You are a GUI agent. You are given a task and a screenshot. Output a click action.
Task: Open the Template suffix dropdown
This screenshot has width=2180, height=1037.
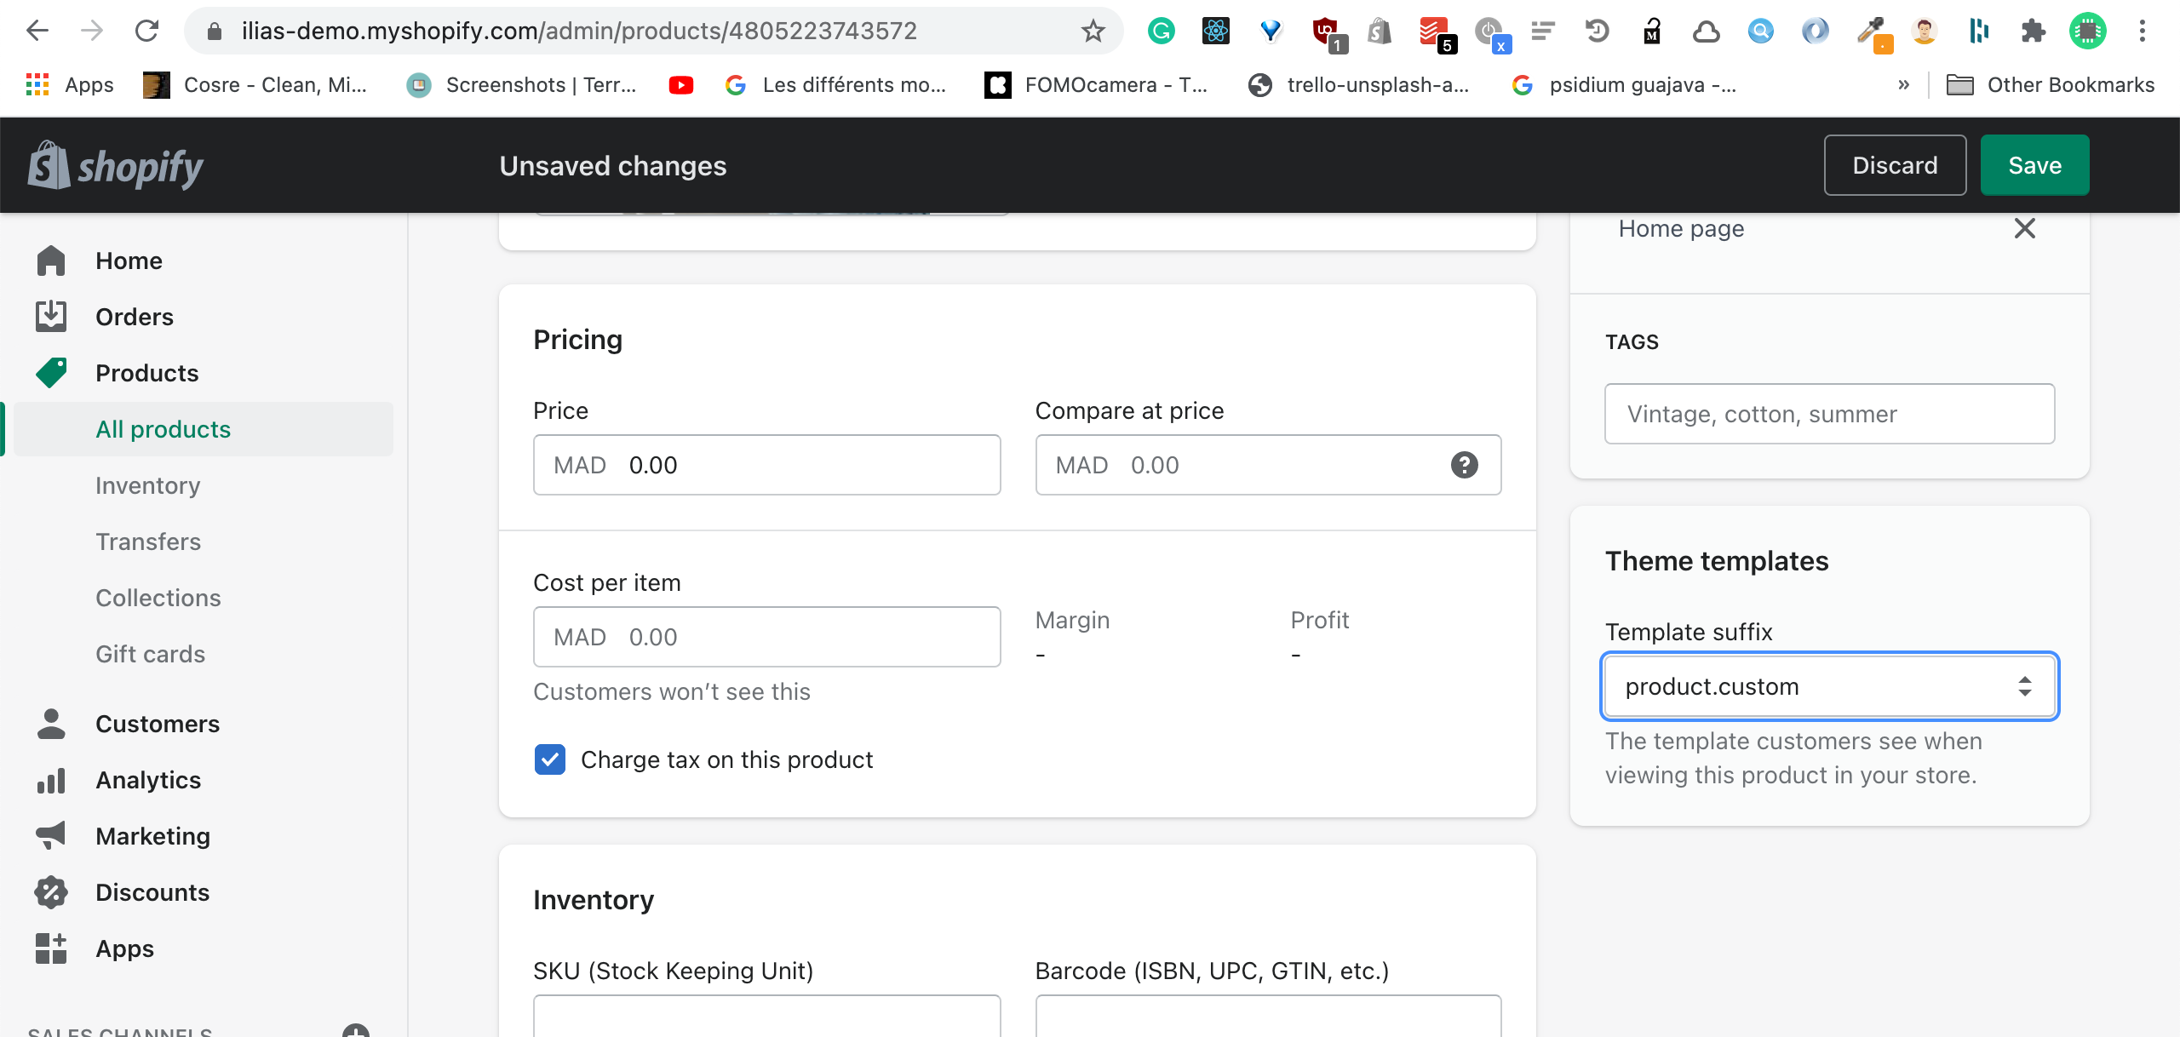(x=1828, y=686)
